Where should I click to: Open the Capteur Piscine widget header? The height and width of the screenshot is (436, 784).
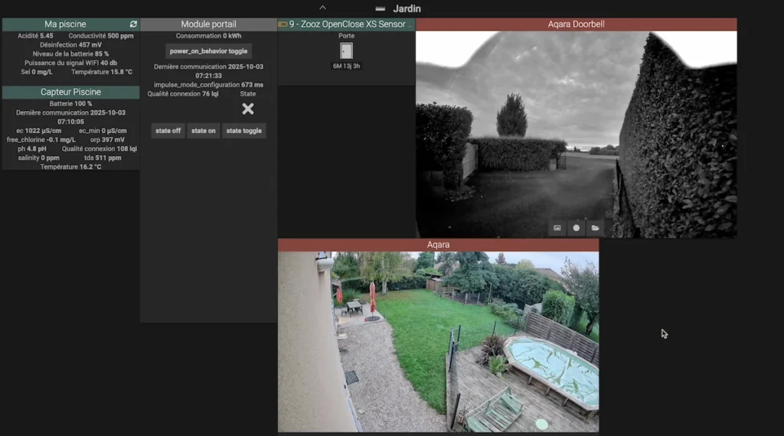click(x=70, y=92)
